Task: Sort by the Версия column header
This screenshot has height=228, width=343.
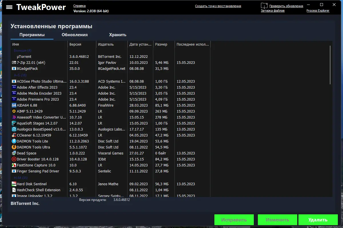Action: coord(82,44)
